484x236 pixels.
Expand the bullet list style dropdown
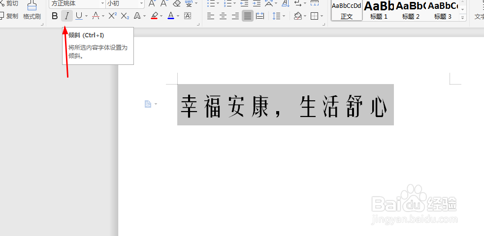click(x=218, y=4)
